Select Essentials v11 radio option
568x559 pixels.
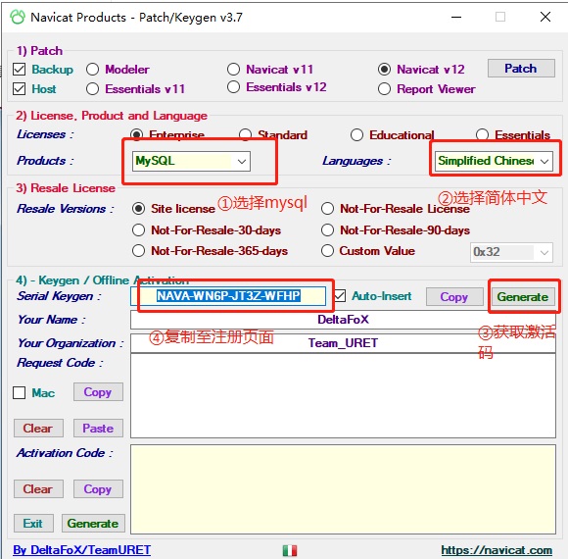92,88
